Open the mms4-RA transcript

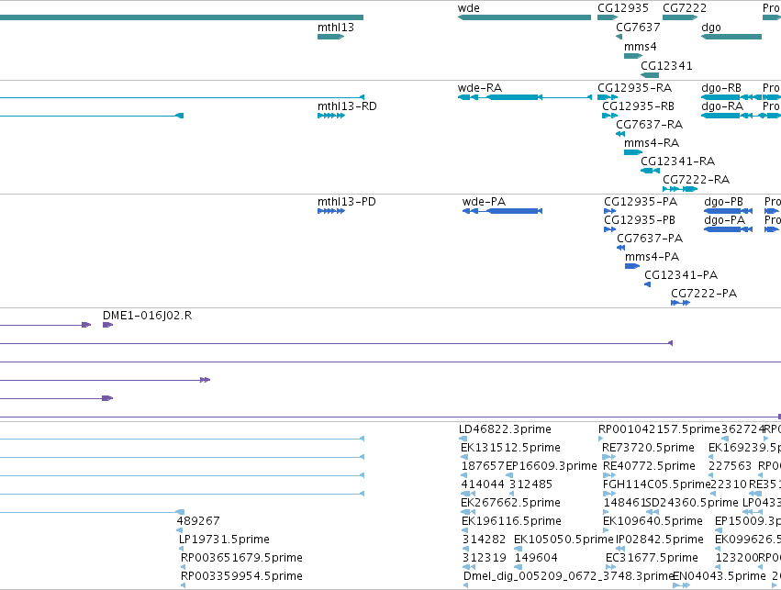click(633, 152)
